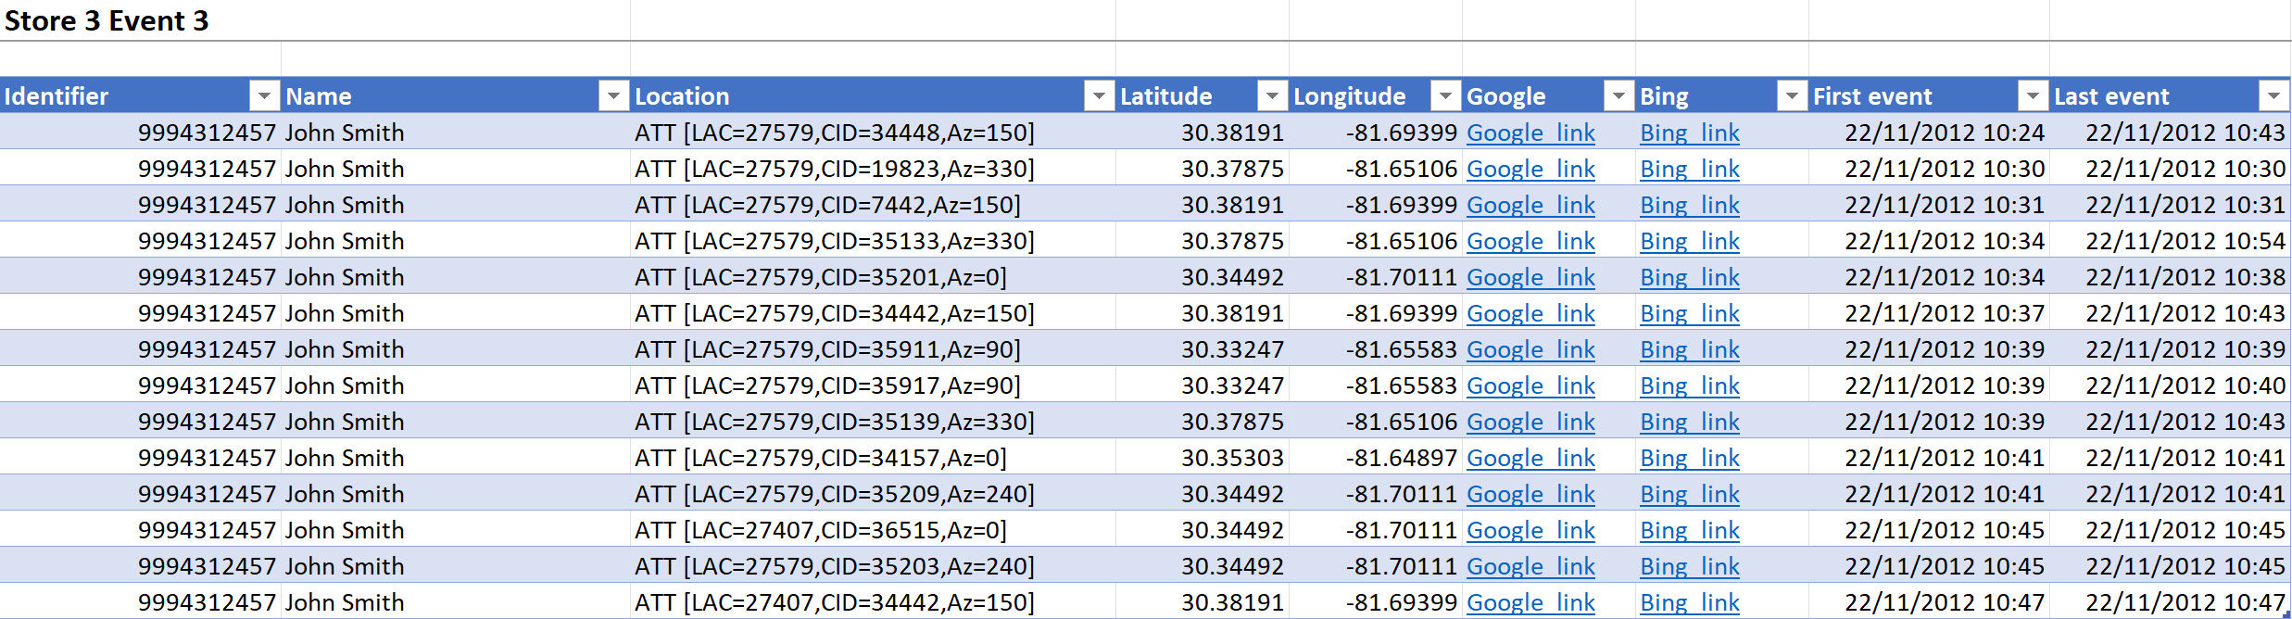This screenshot has width=2292, height=619.
Task: Open the Identifier column filter dropdown
Action: (264, 95)
